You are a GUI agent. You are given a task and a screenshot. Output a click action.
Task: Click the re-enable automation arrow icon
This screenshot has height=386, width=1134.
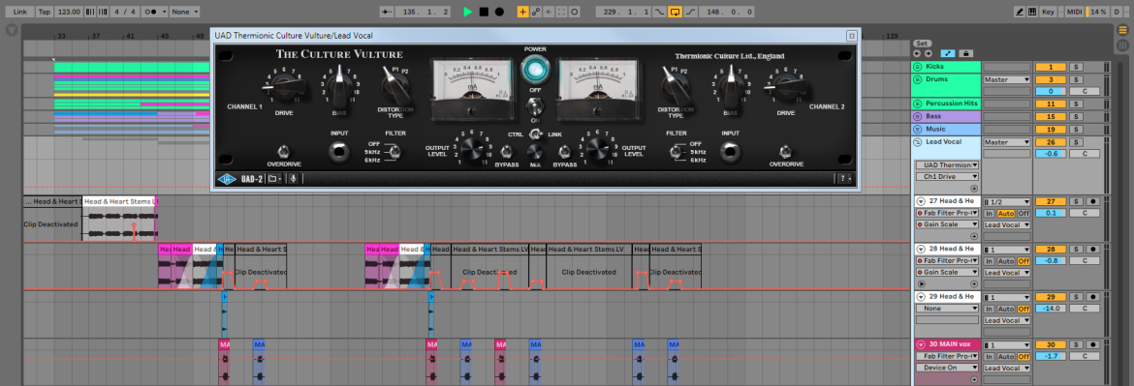click(x=549, y=12)
